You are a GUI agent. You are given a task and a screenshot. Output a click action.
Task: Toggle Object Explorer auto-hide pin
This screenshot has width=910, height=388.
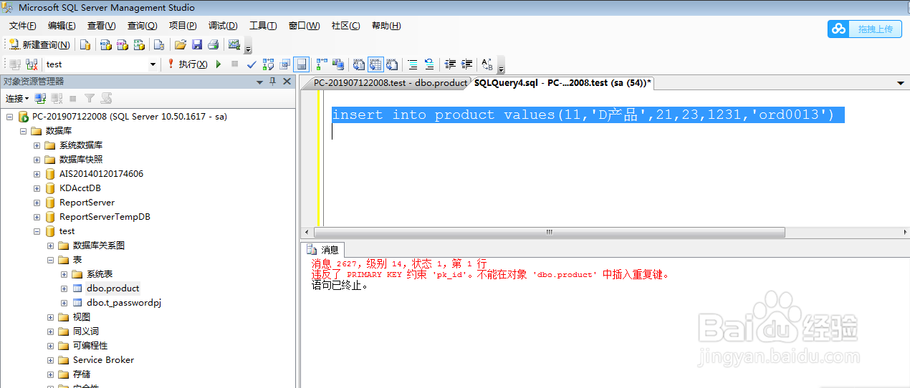tap(273, 82)
